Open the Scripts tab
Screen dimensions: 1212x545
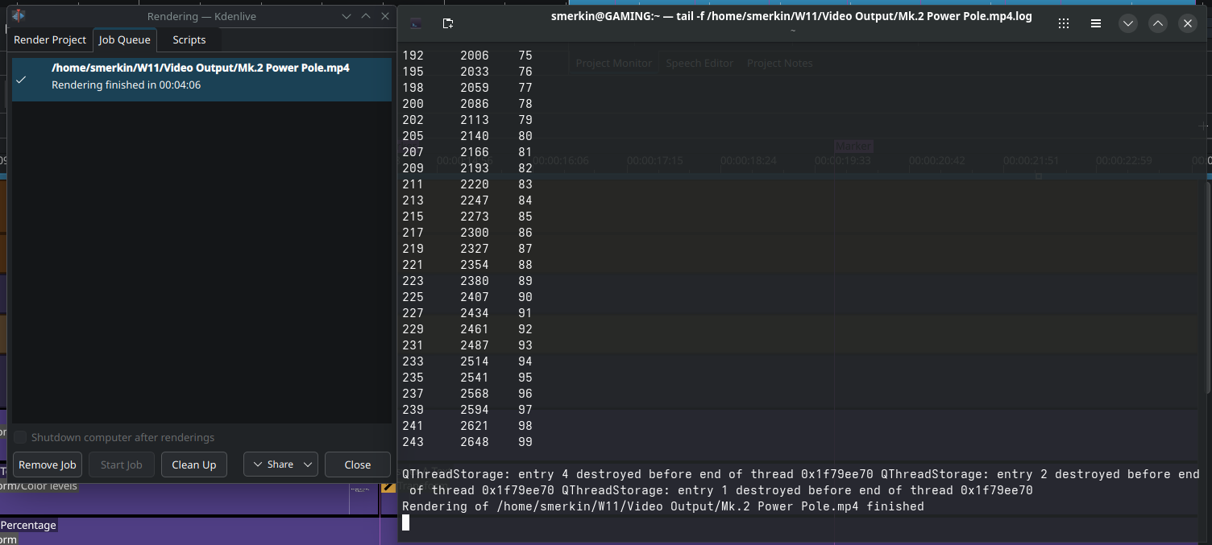189,39
